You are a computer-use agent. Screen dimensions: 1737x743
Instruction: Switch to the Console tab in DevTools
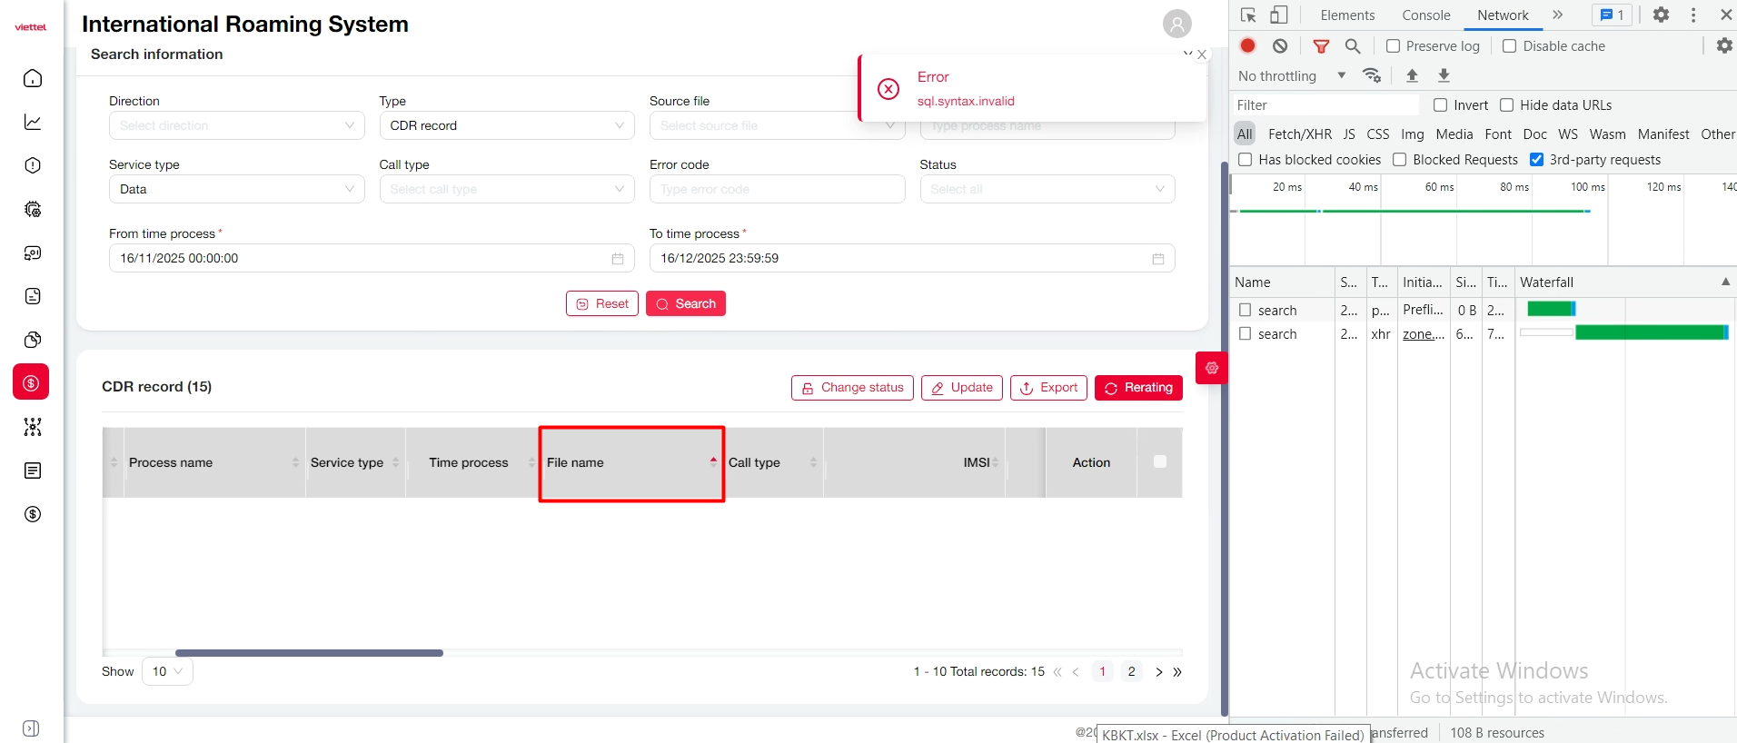pos(1425,15)
